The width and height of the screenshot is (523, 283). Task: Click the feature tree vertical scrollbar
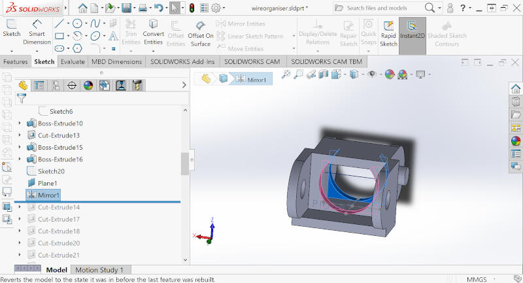pyautogui.click(x=185, y=163)
